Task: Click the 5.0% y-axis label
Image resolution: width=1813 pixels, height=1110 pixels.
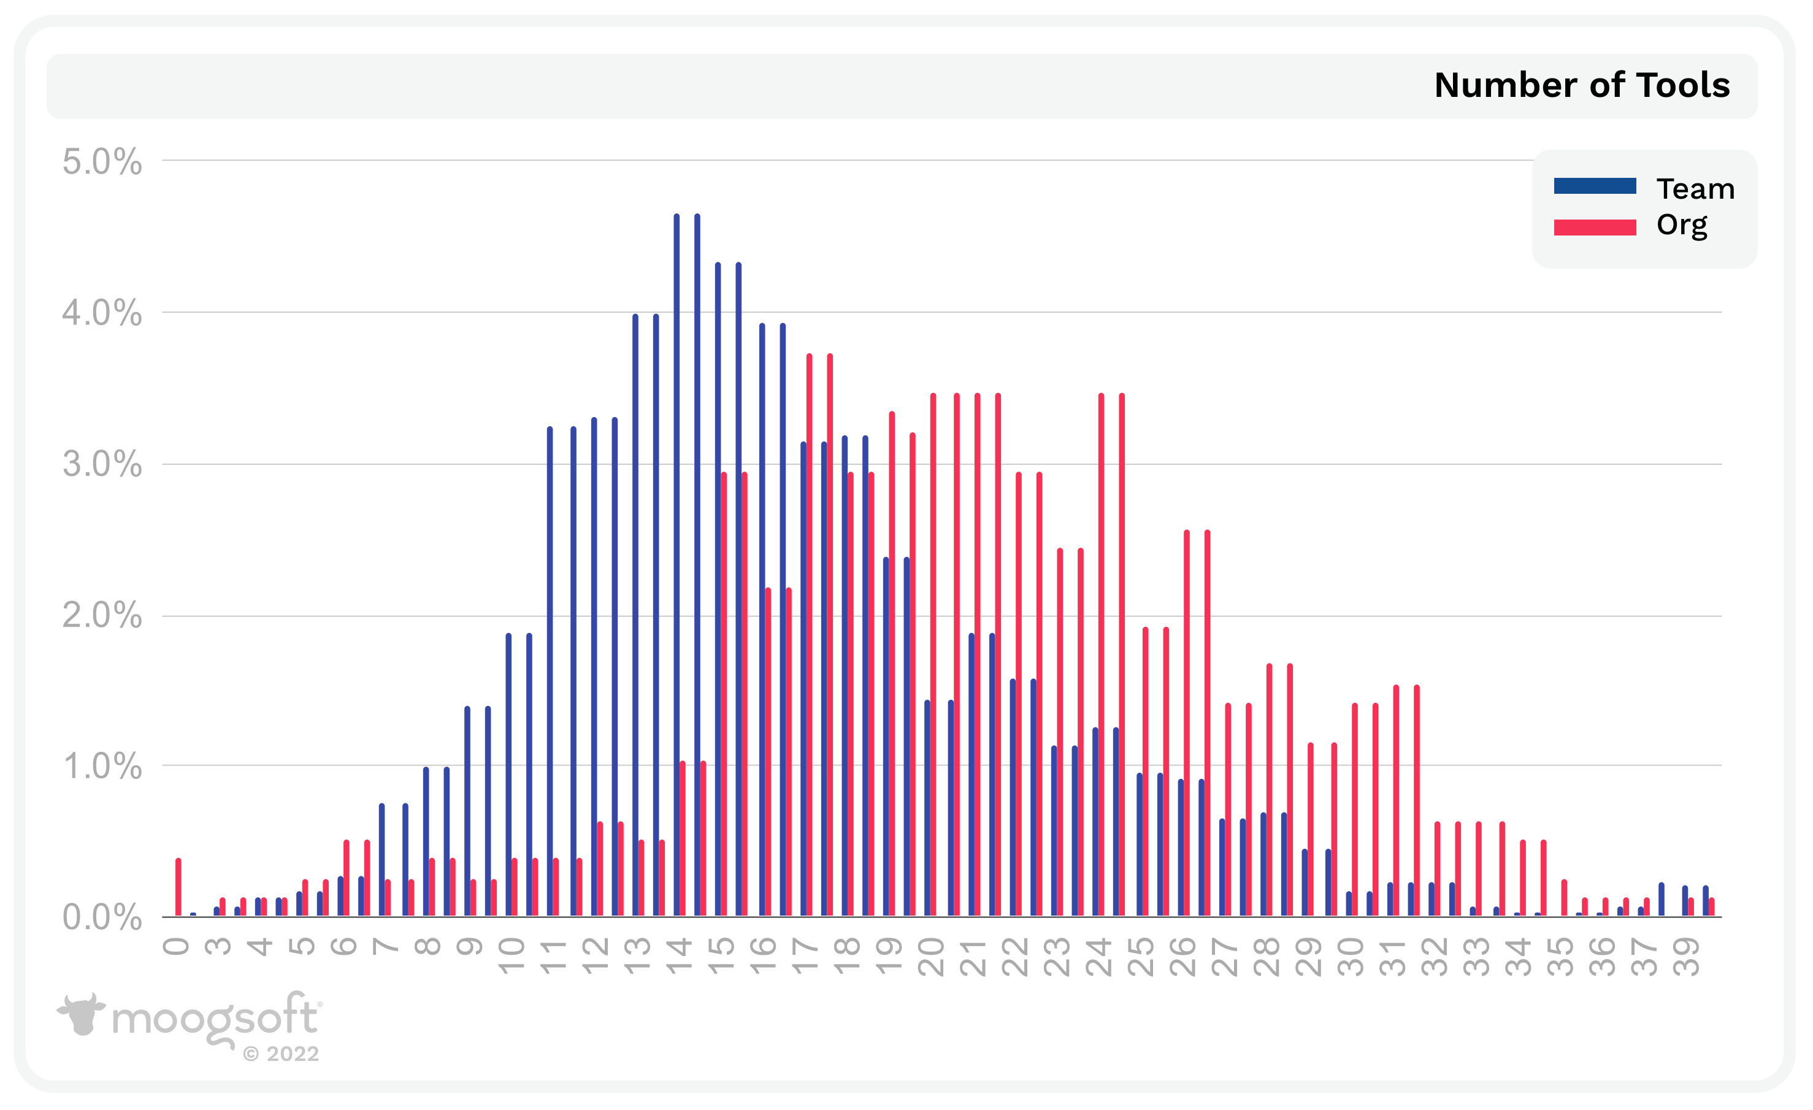Action: coord(102,162)
